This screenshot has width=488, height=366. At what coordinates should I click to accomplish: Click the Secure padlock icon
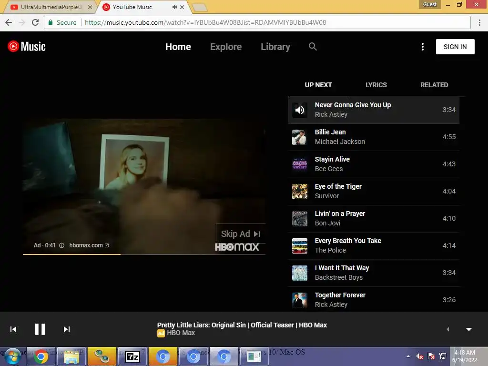[x=51, y=22]
